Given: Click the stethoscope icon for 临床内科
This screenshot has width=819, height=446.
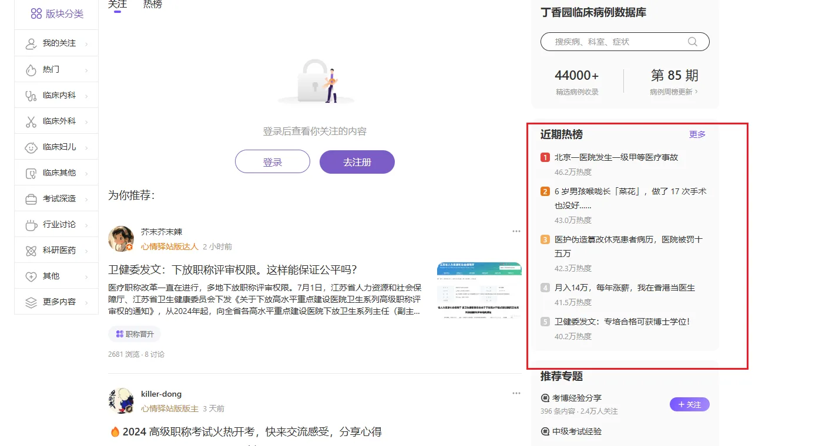Looking at the screenshot, I should click(x=31, y=96).
